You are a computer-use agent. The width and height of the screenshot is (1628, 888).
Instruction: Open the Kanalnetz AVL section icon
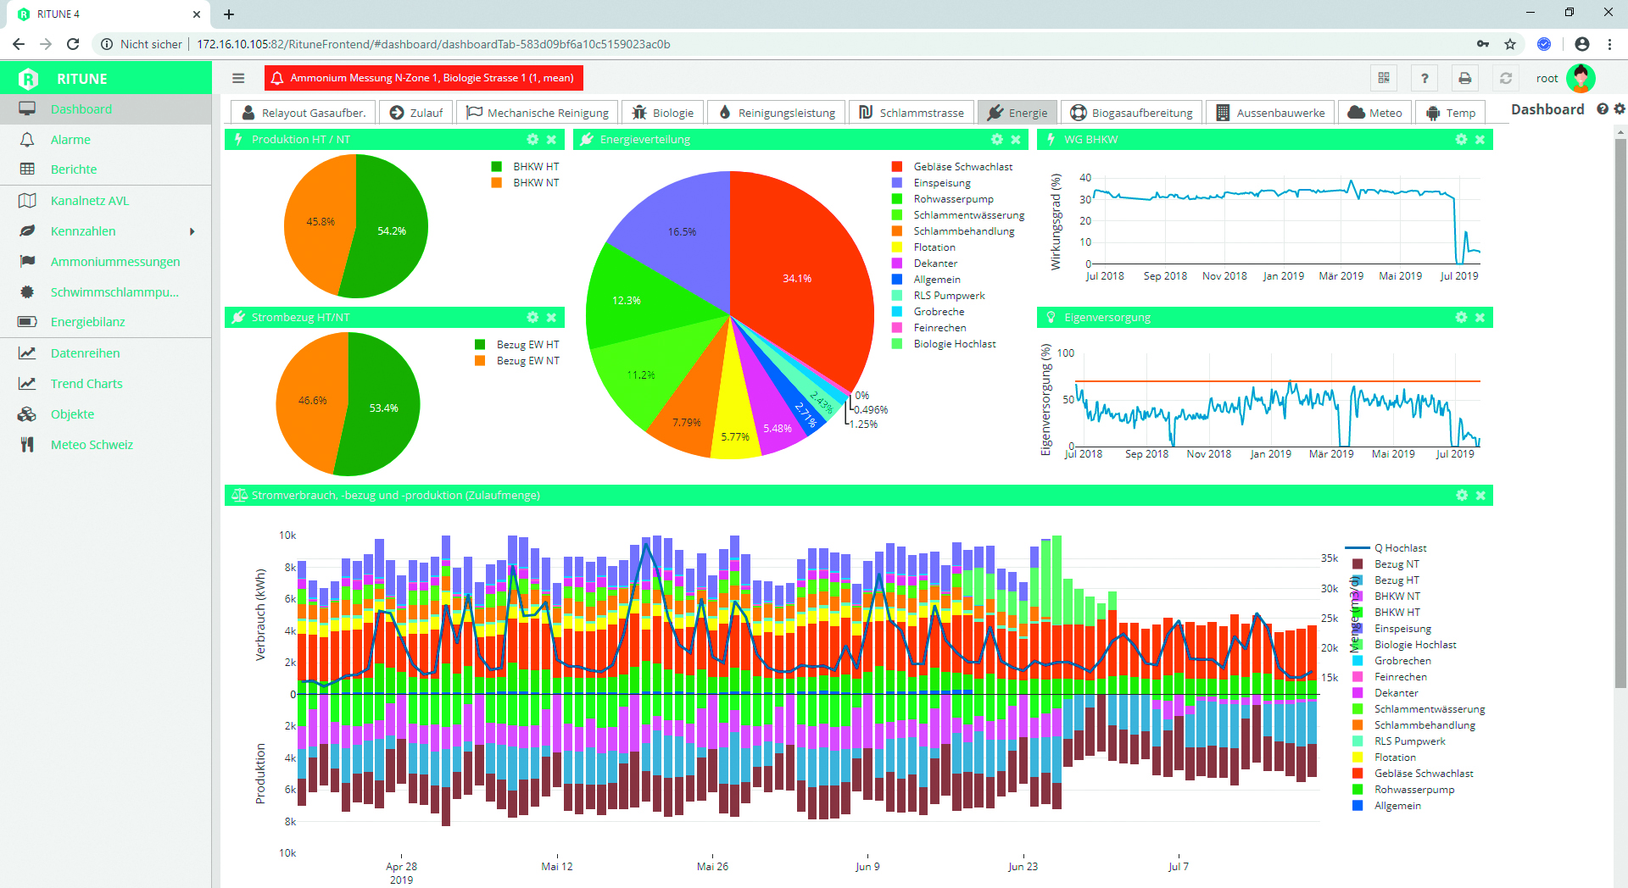[x=26, y=200]
